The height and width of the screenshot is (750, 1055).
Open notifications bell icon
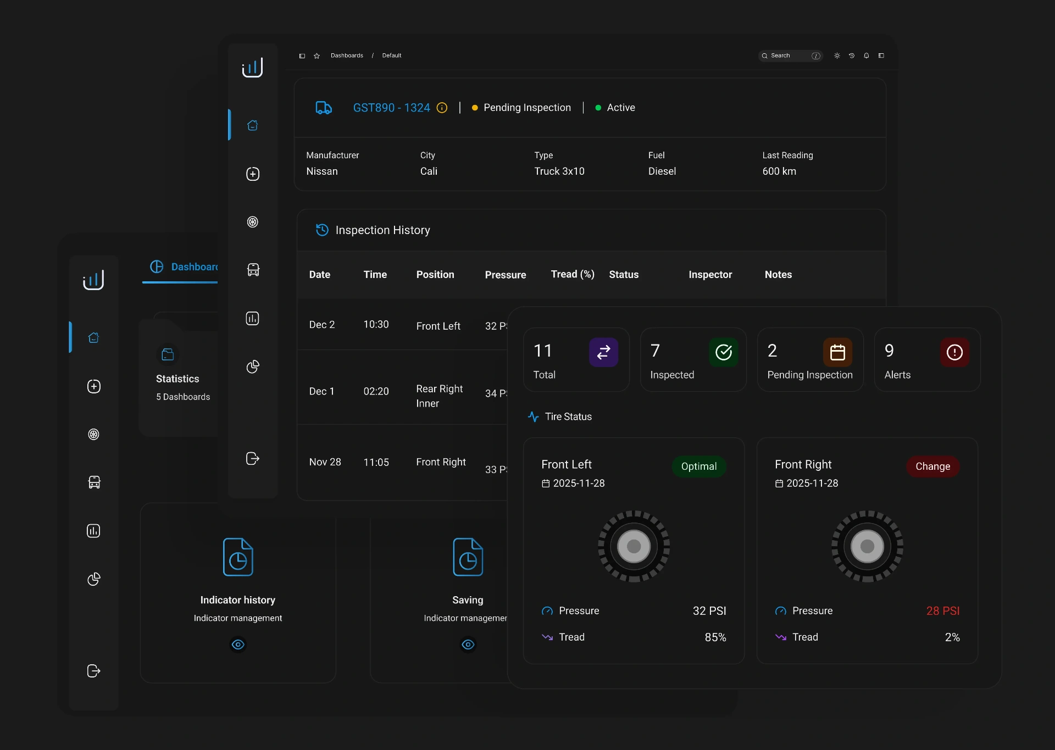coord(867,55)
